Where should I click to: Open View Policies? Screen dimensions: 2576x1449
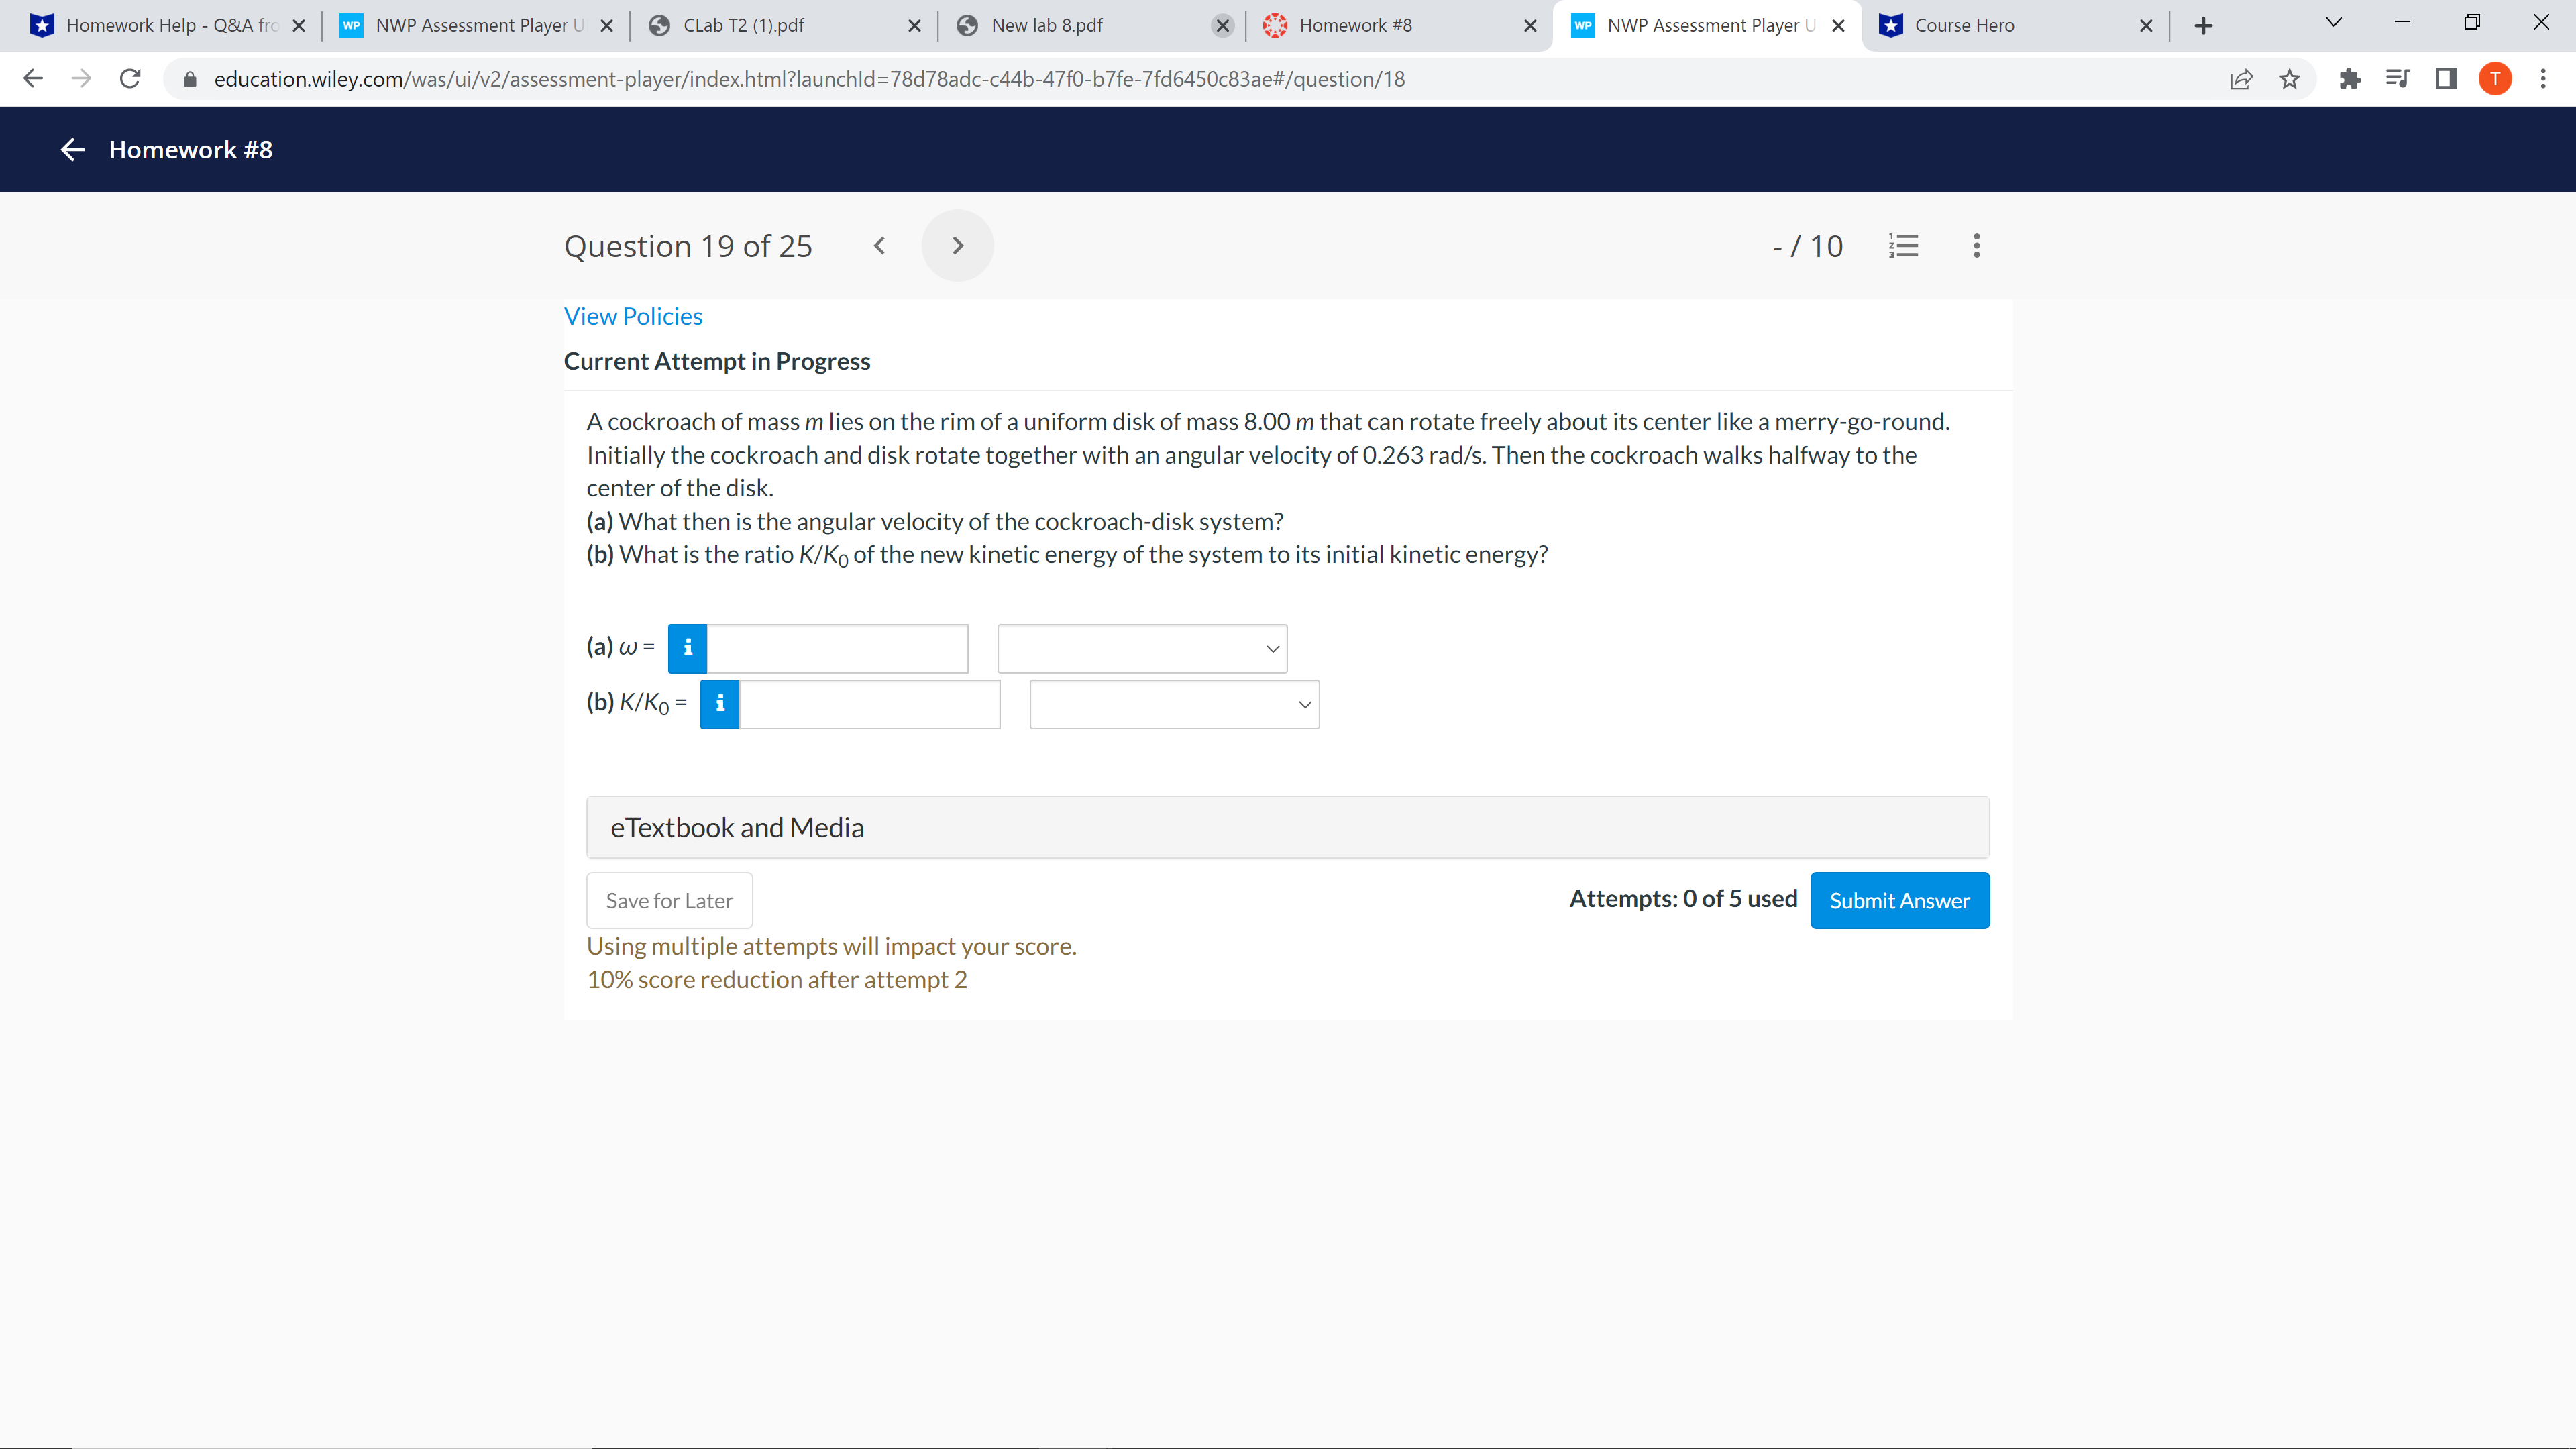[633, 315]
